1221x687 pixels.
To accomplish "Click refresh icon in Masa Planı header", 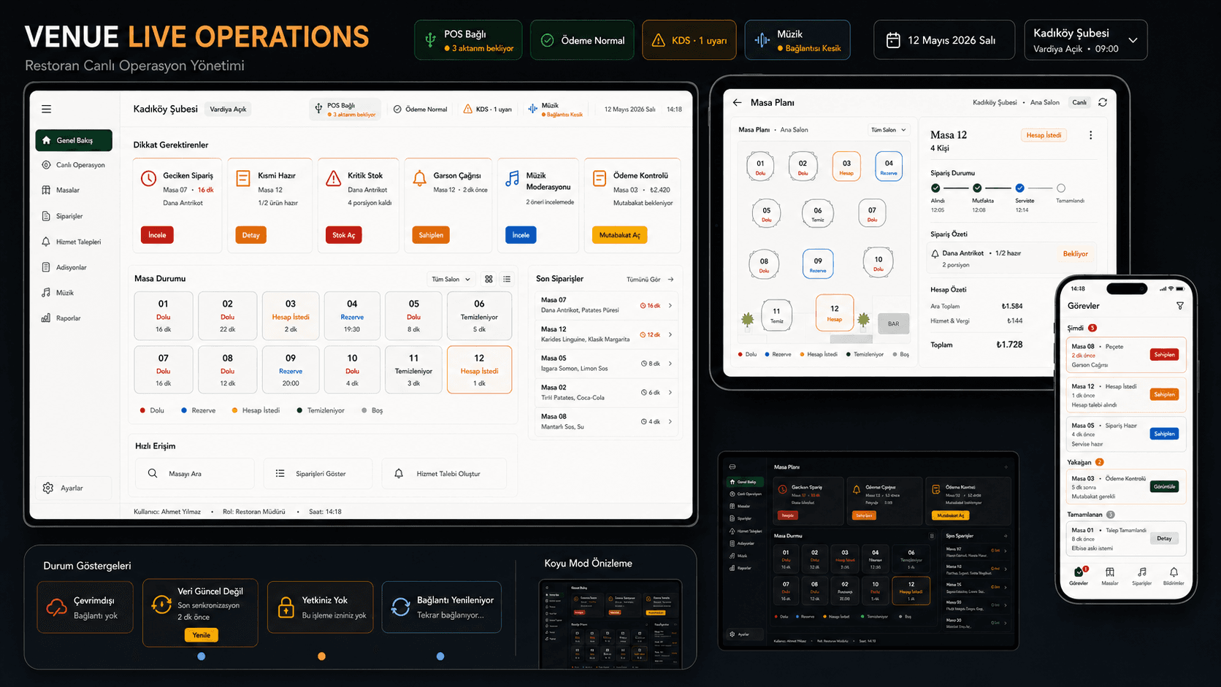I will (1103, 102).
